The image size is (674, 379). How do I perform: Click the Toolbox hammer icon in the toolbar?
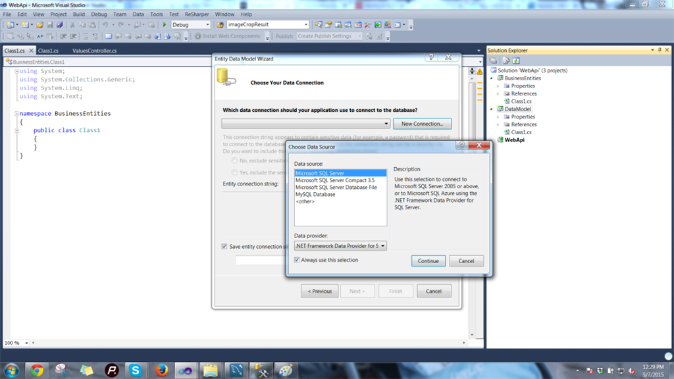pos(367,25)
